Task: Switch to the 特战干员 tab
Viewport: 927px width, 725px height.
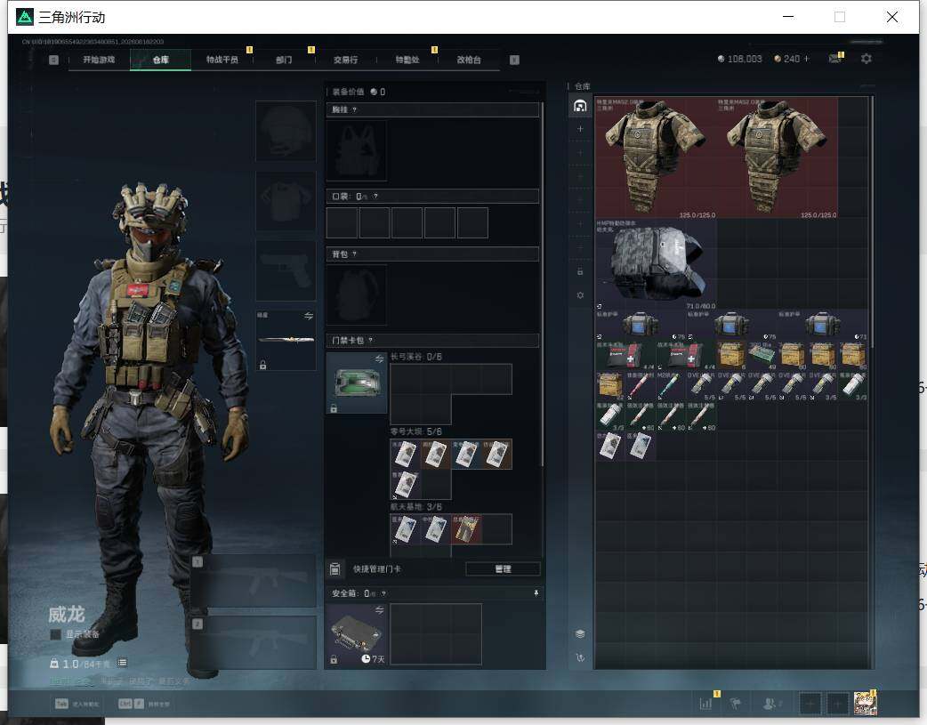Action: coord(222,60)
